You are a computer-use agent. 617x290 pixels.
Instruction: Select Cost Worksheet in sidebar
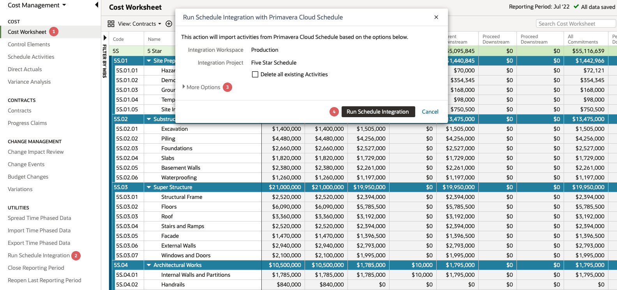pyautogui.click(x=27, y=32)
